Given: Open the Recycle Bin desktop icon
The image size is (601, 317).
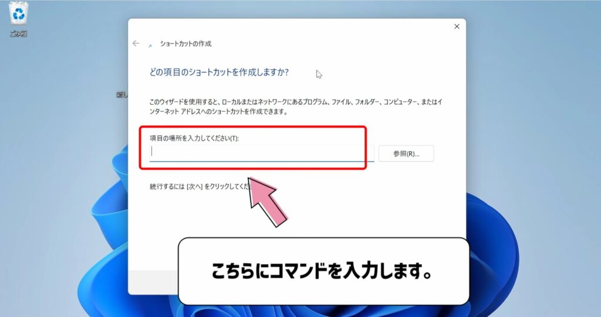Looking at the screenshot, I should click(x=18, y=19).
